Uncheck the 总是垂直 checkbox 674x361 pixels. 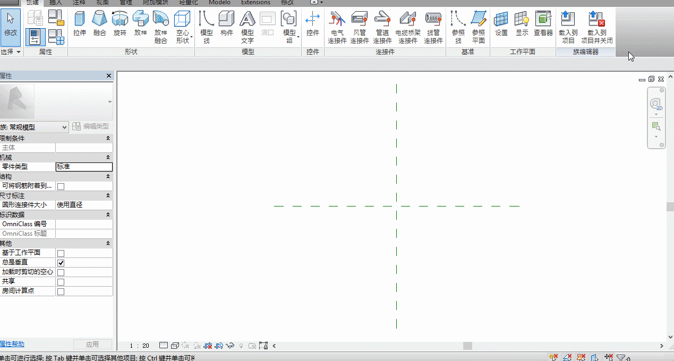[61, 263]
